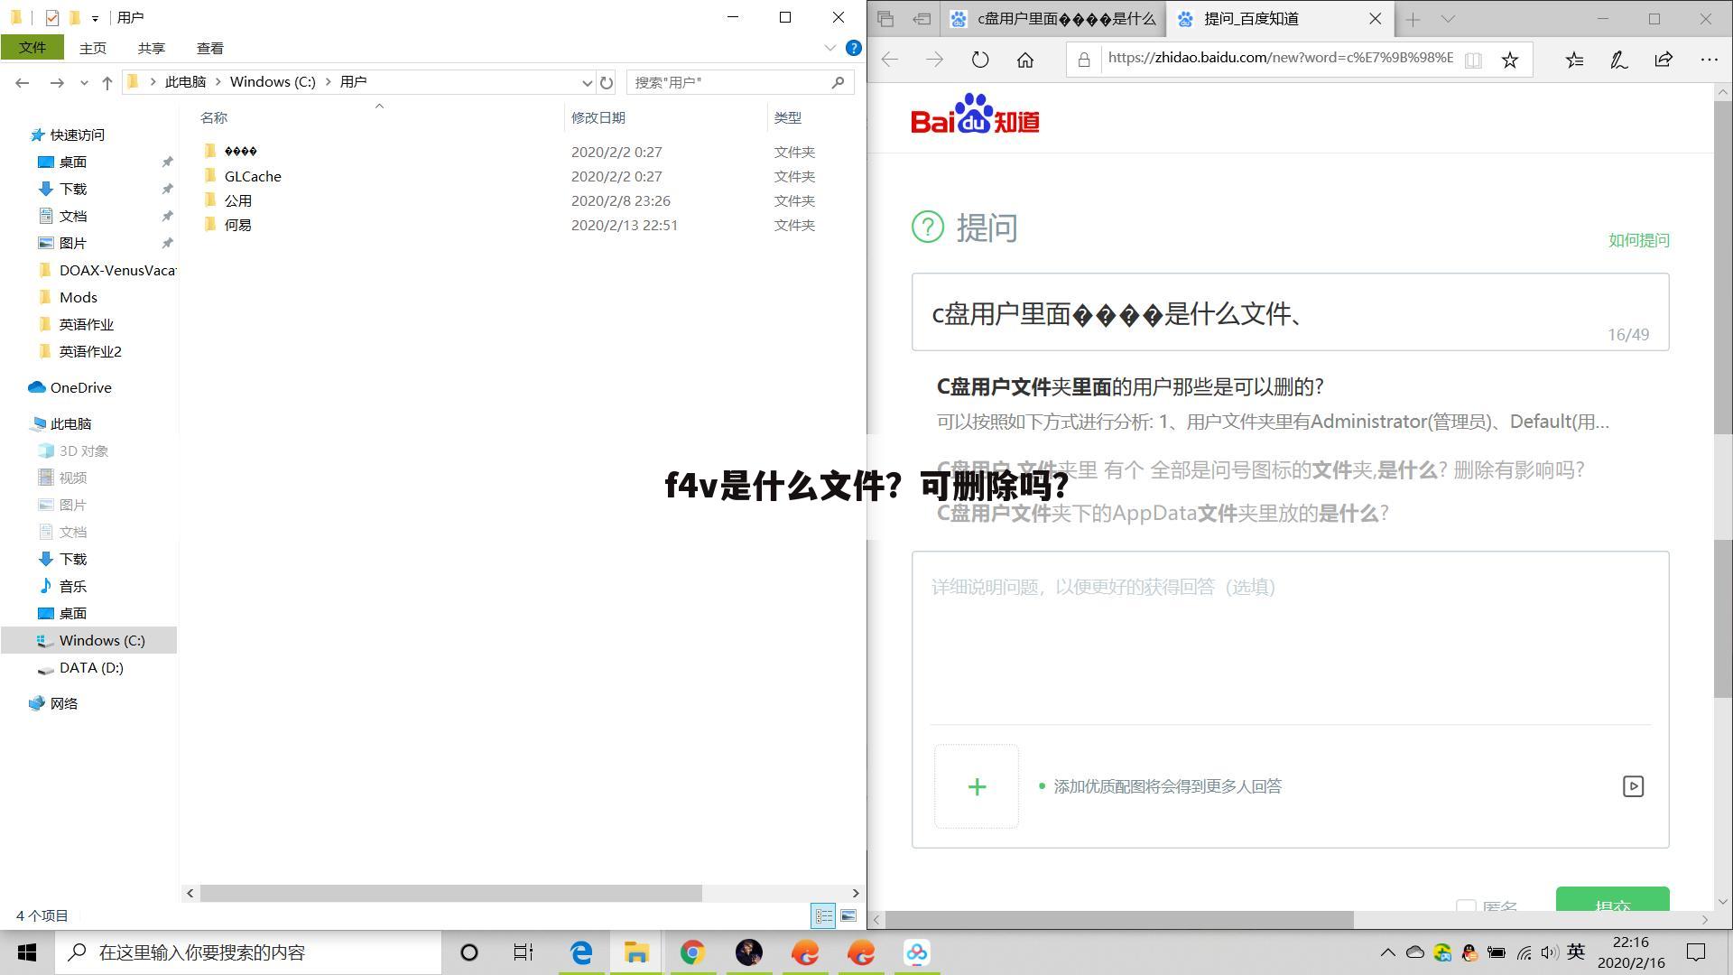Add image with the green plus box

[x=977, y=786]
